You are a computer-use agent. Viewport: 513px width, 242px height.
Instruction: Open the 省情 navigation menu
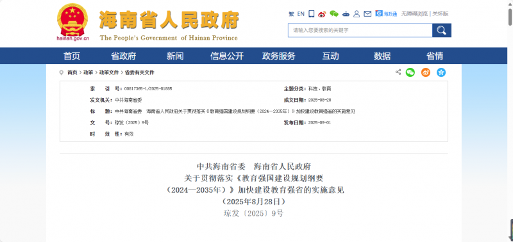pyautogui.click(x=435, y=56)
